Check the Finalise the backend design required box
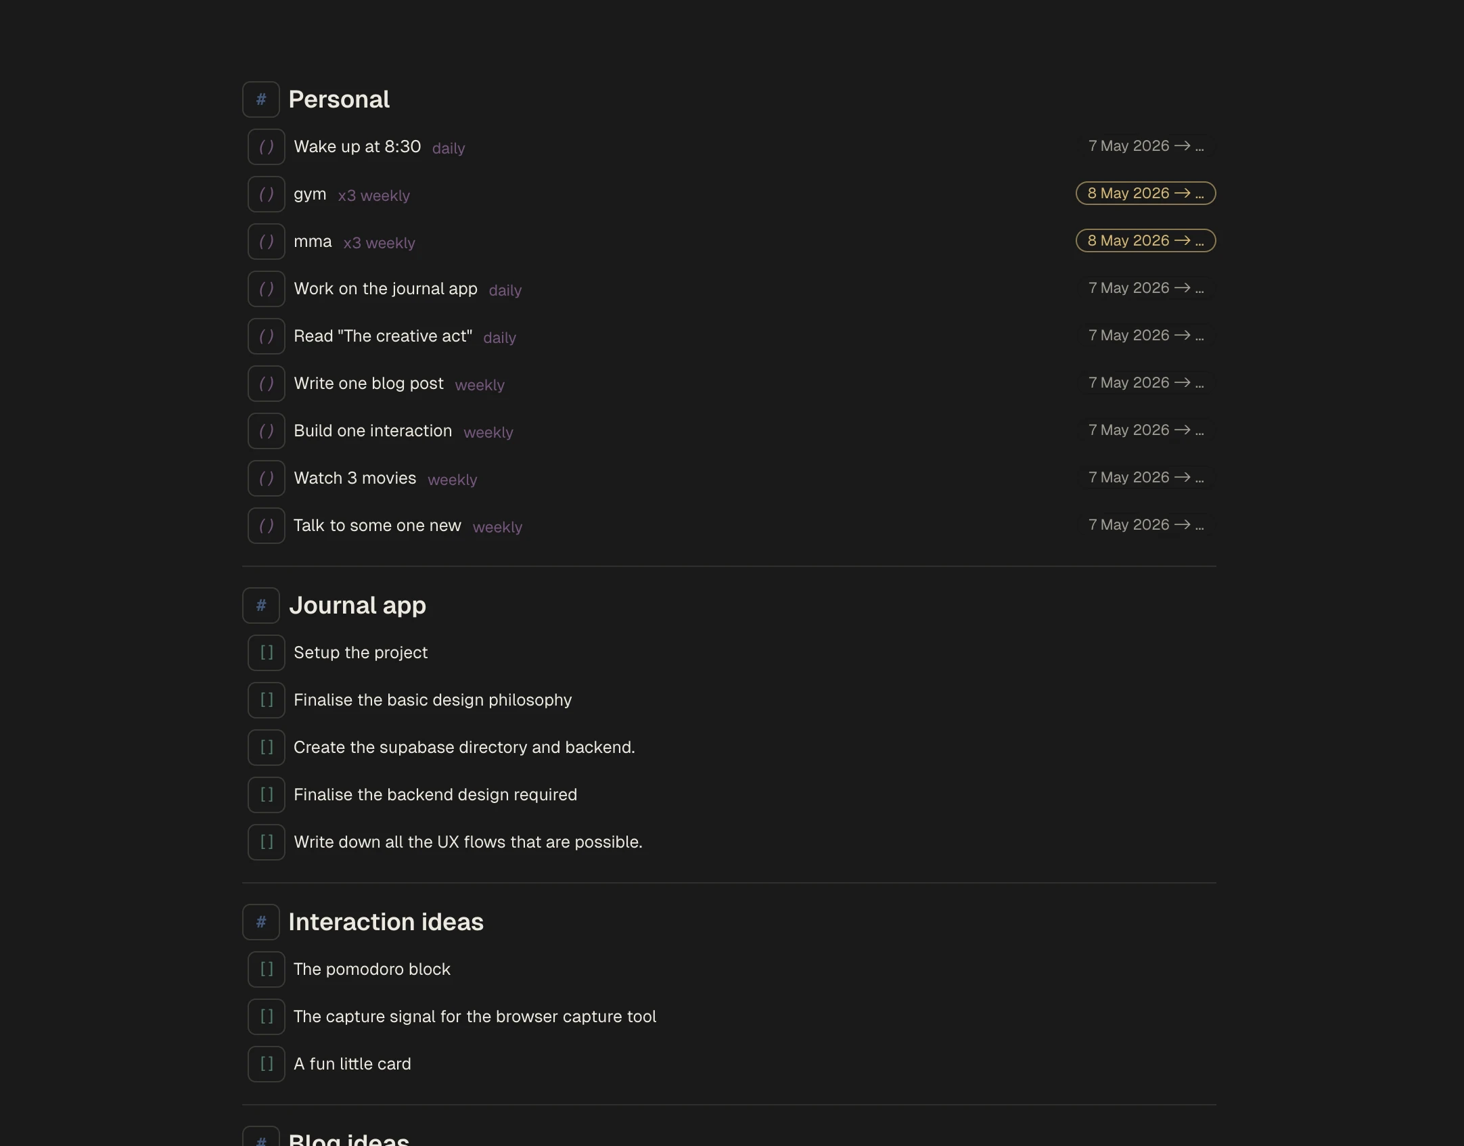Screen dimensions: 1464x1146 pos(267,795)
